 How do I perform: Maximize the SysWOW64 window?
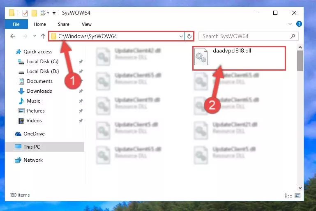(x=275, y=13)
